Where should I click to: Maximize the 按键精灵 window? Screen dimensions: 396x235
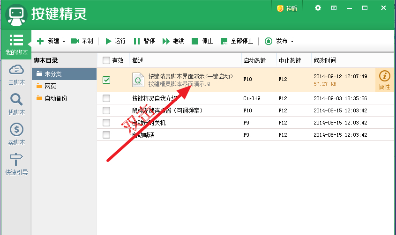[x=365, y=8]
